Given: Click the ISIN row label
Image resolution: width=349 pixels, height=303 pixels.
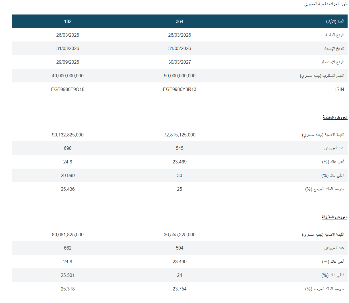Looking at the screenshot, I should (339, 90).
